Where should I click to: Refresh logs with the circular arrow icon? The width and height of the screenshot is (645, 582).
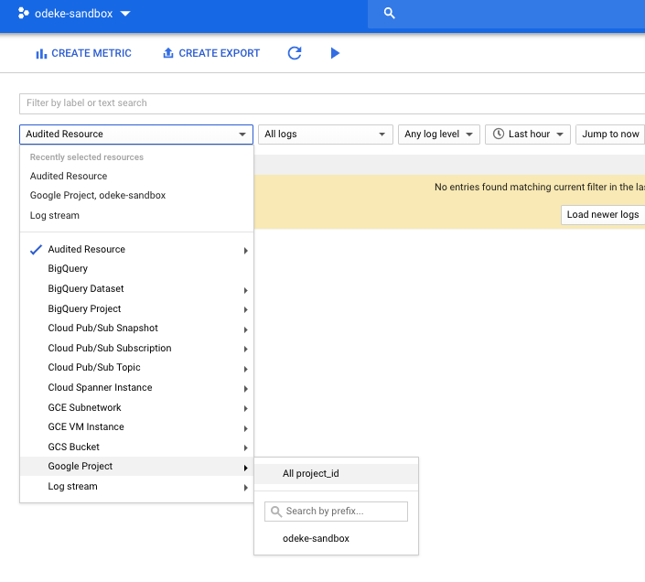tap(295, 53)
